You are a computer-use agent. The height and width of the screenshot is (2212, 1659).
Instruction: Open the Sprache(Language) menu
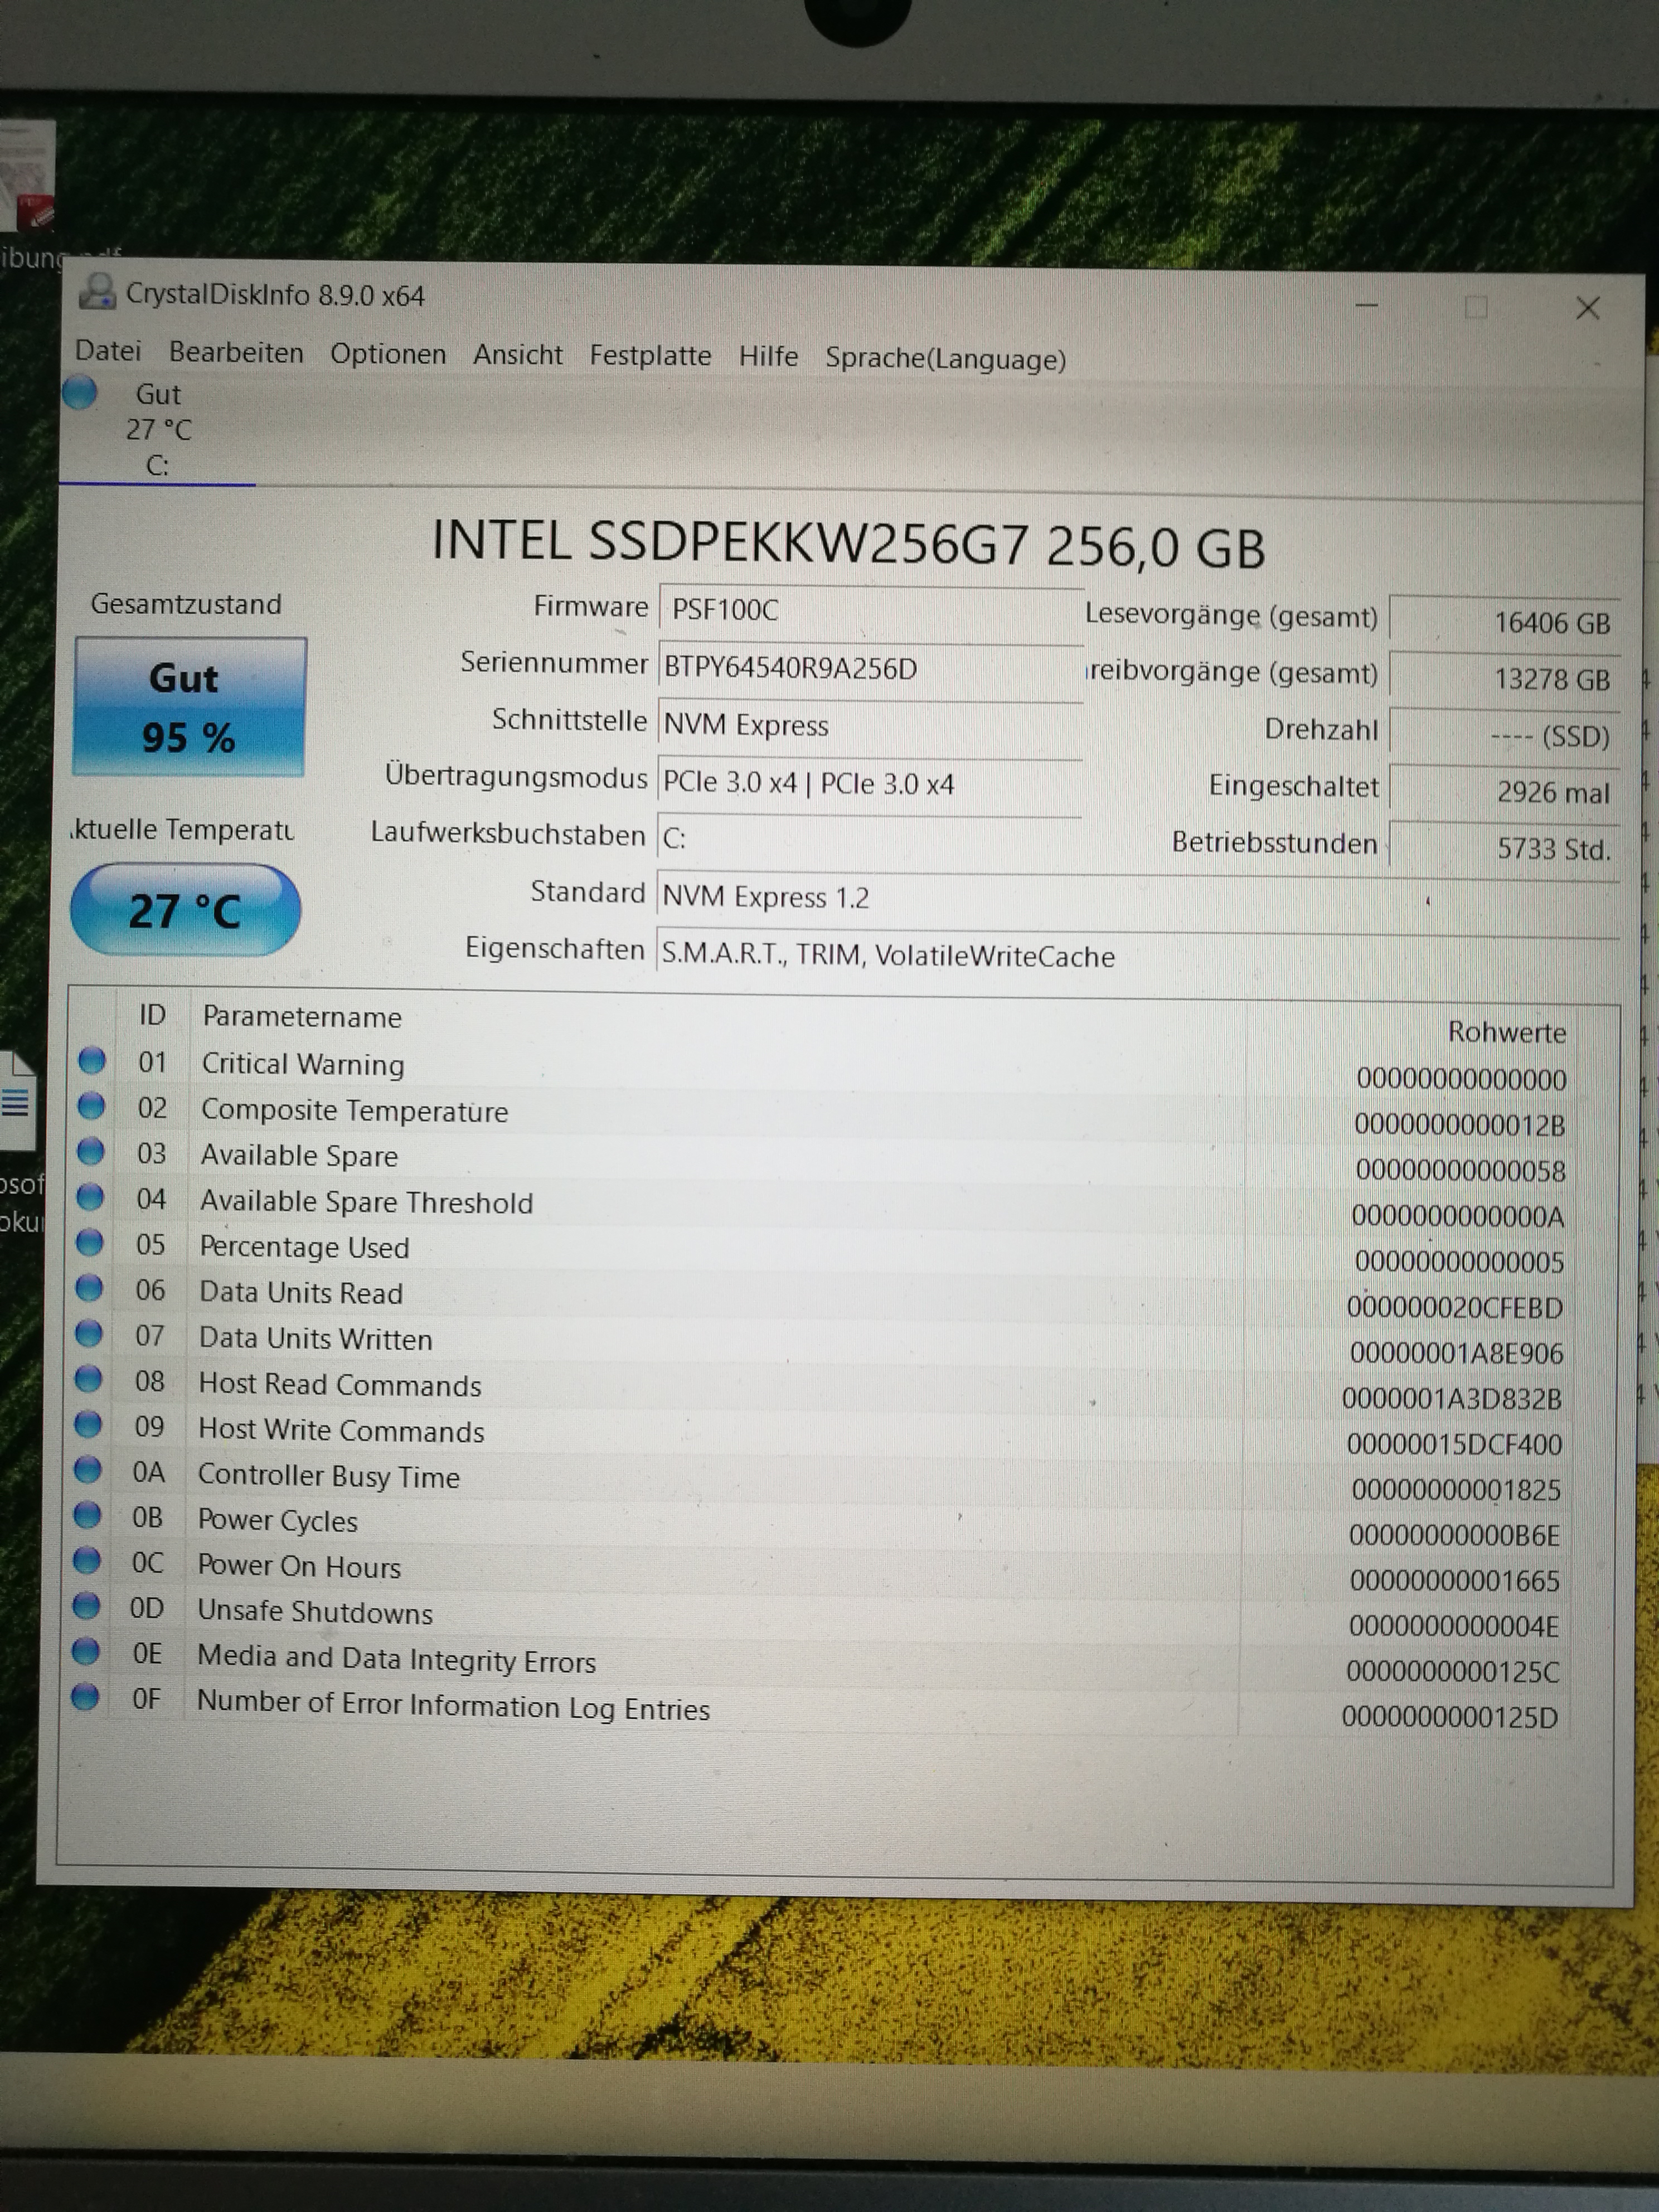(x=945, y=358)
